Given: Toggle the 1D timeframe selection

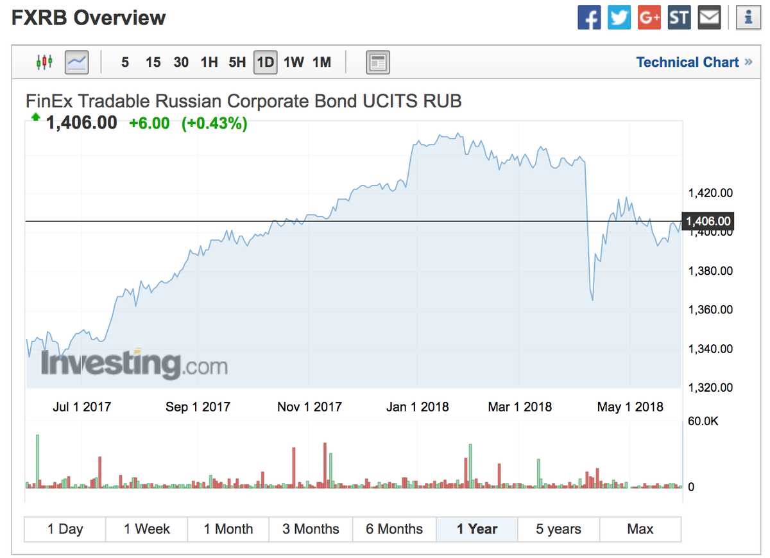Looking at the screenshot, I should click(265, 62).
